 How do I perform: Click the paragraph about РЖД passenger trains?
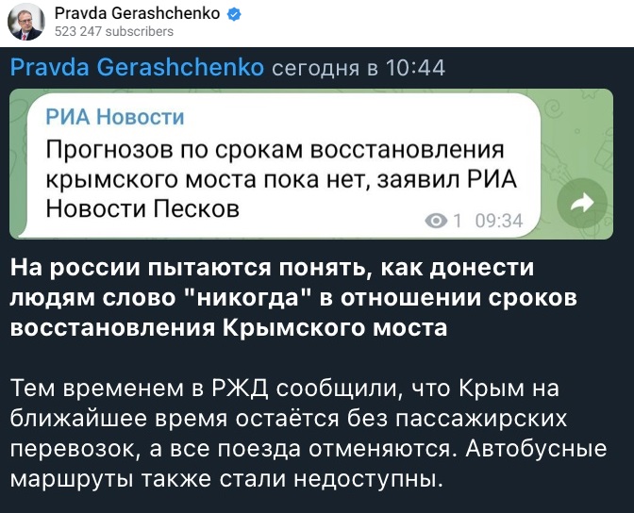(309, 434)
